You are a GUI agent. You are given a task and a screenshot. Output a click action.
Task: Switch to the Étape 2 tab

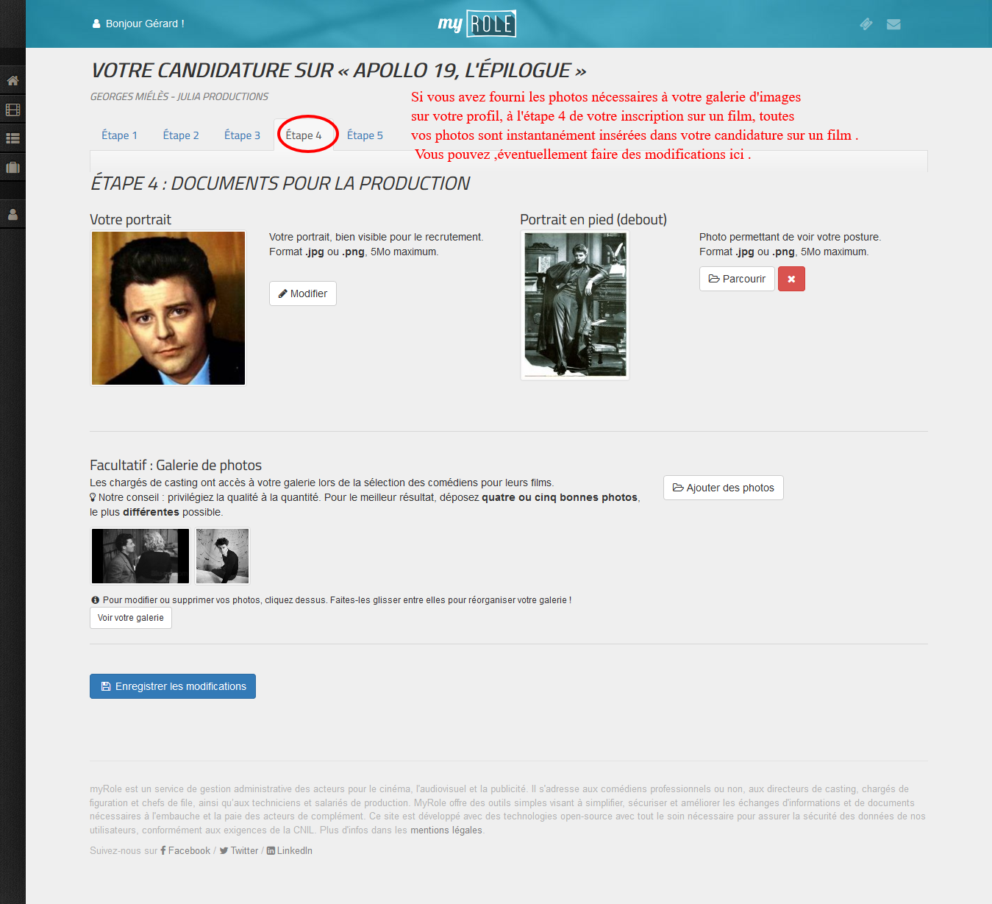click(x=181, y=135)
